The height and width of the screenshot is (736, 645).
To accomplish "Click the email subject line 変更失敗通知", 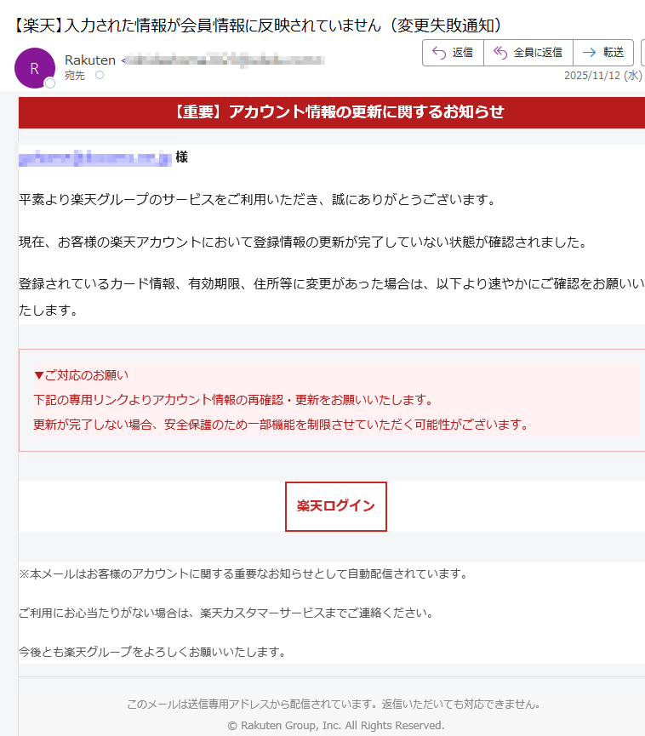I will [257, 25].
